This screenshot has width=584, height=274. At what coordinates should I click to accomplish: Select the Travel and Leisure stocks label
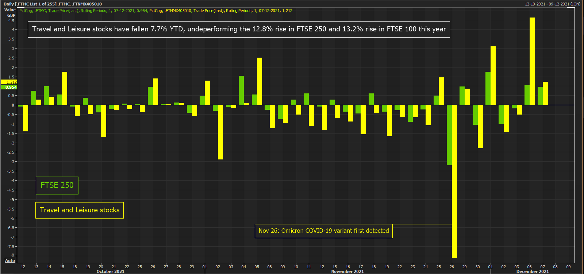pyautogui.click(x=80, y=210)
